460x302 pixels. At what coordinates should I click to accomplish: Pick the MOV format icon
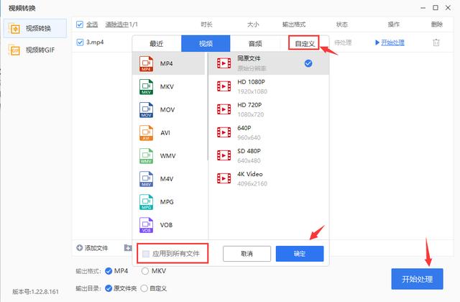click(x=147, y=111)
